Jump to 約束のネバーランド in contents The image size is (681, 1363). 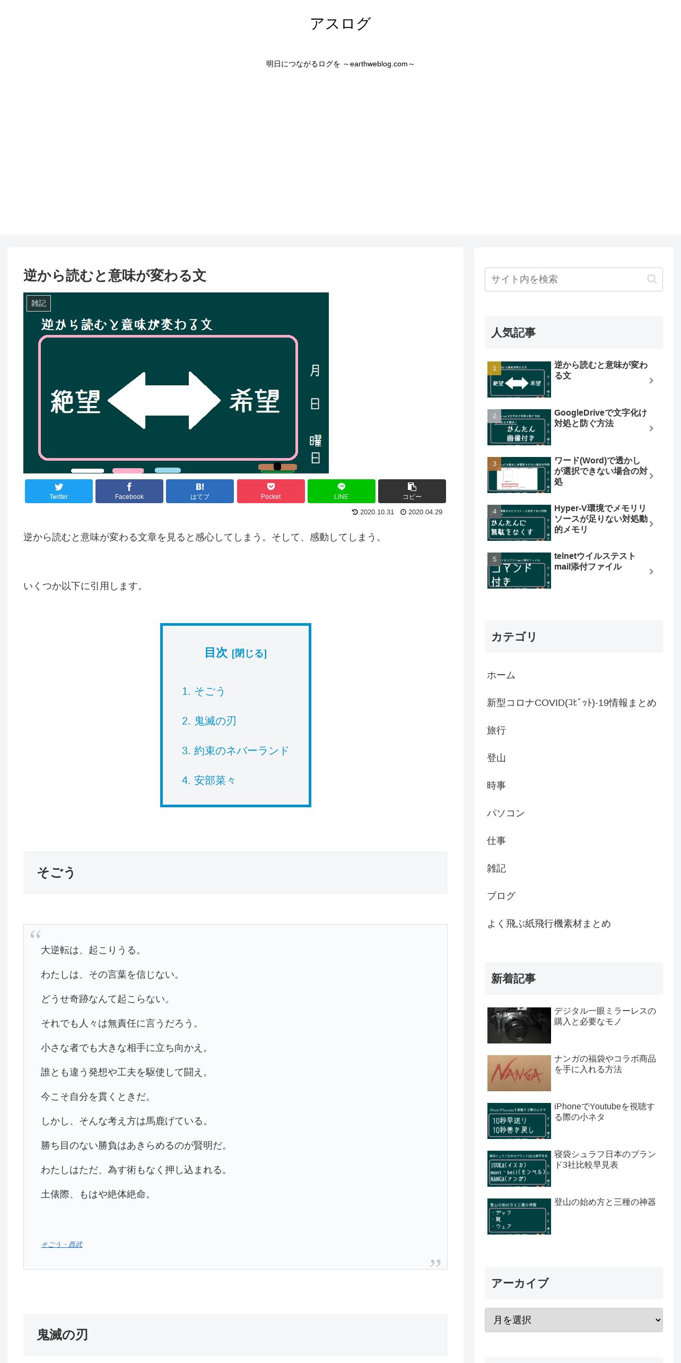click(x=235, y=750)
